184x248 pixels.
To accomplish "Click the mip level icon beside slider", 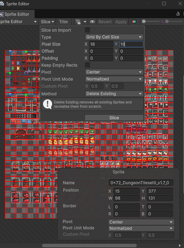I will click(162, 21).
